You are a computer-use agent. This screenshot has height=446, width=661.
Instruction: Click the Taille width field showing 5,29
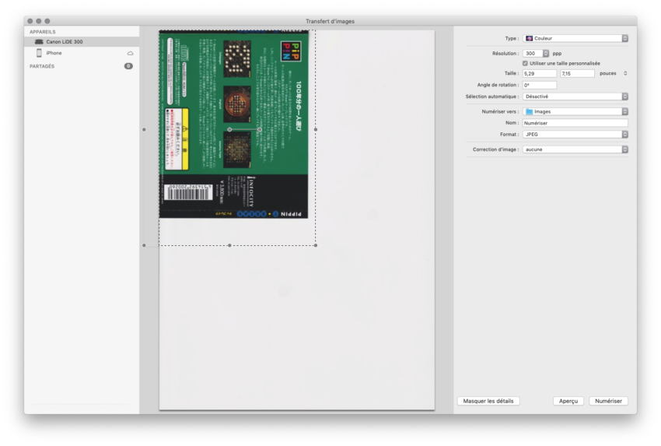tap(539, 73)
